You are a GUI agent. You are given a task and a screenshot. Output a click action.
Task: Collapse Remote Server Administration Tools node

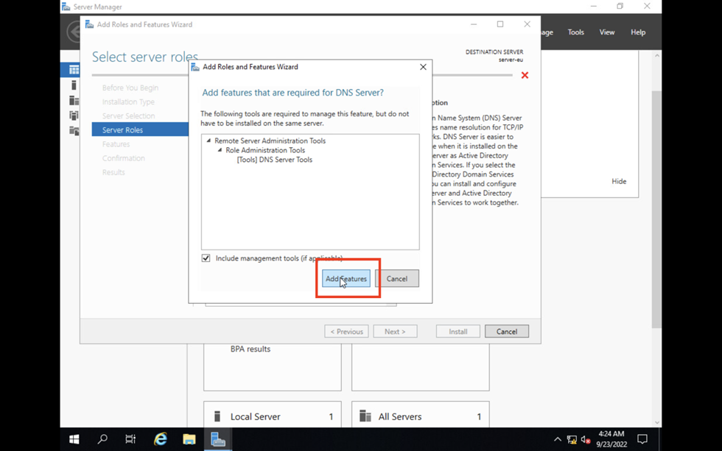(208, 141)
